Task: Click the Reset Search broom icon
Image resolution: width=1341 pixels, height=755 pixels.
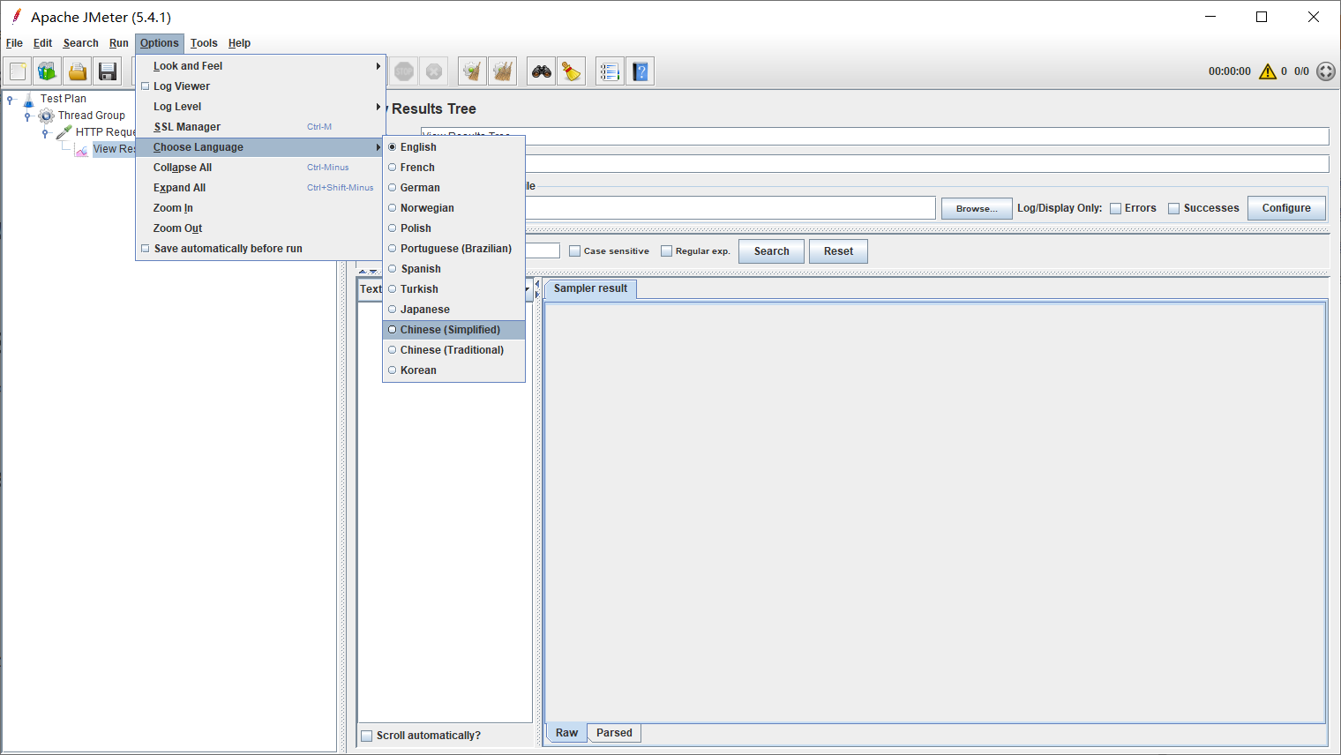Action: 572,71
